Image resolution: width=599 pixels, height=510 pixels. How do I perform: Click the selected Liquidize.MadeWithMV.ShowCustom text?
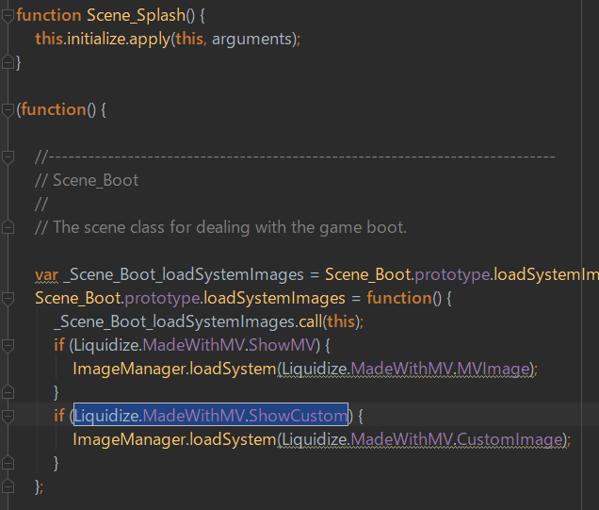click(211, 416)
